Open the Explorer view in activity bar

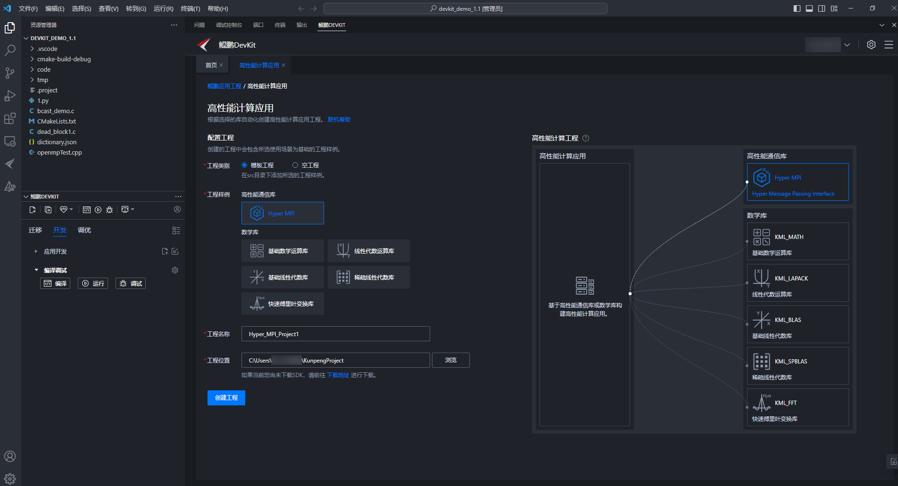click(x=10, y=28)
